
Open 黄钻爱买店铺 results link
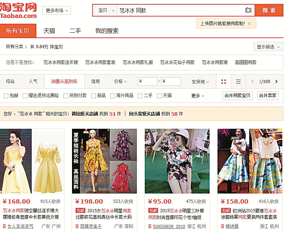pyautogui.click(x=85, y=114)
